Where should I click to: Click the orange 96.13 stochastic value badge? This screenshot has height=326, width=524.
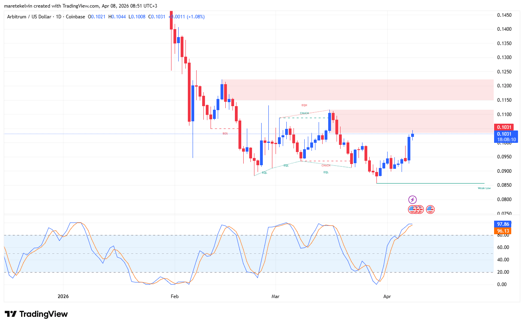503,231
